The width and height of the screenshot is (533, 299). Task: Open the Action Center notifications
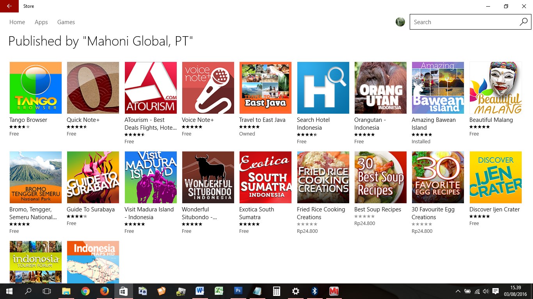(496, 291)
